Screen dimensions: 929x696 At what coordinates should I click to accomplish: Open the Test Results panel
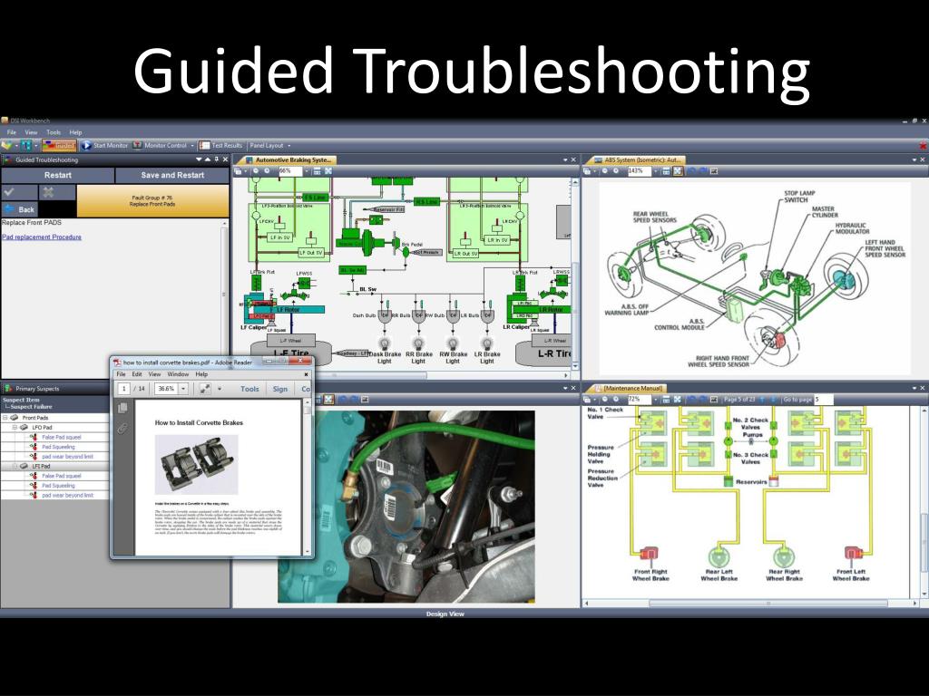click(220, 145)
